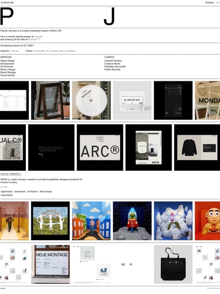Open the colorful paper city street thumbnail
Image resolution: width=220 pixels, height=294 pixels.
(x=91, y=221)
